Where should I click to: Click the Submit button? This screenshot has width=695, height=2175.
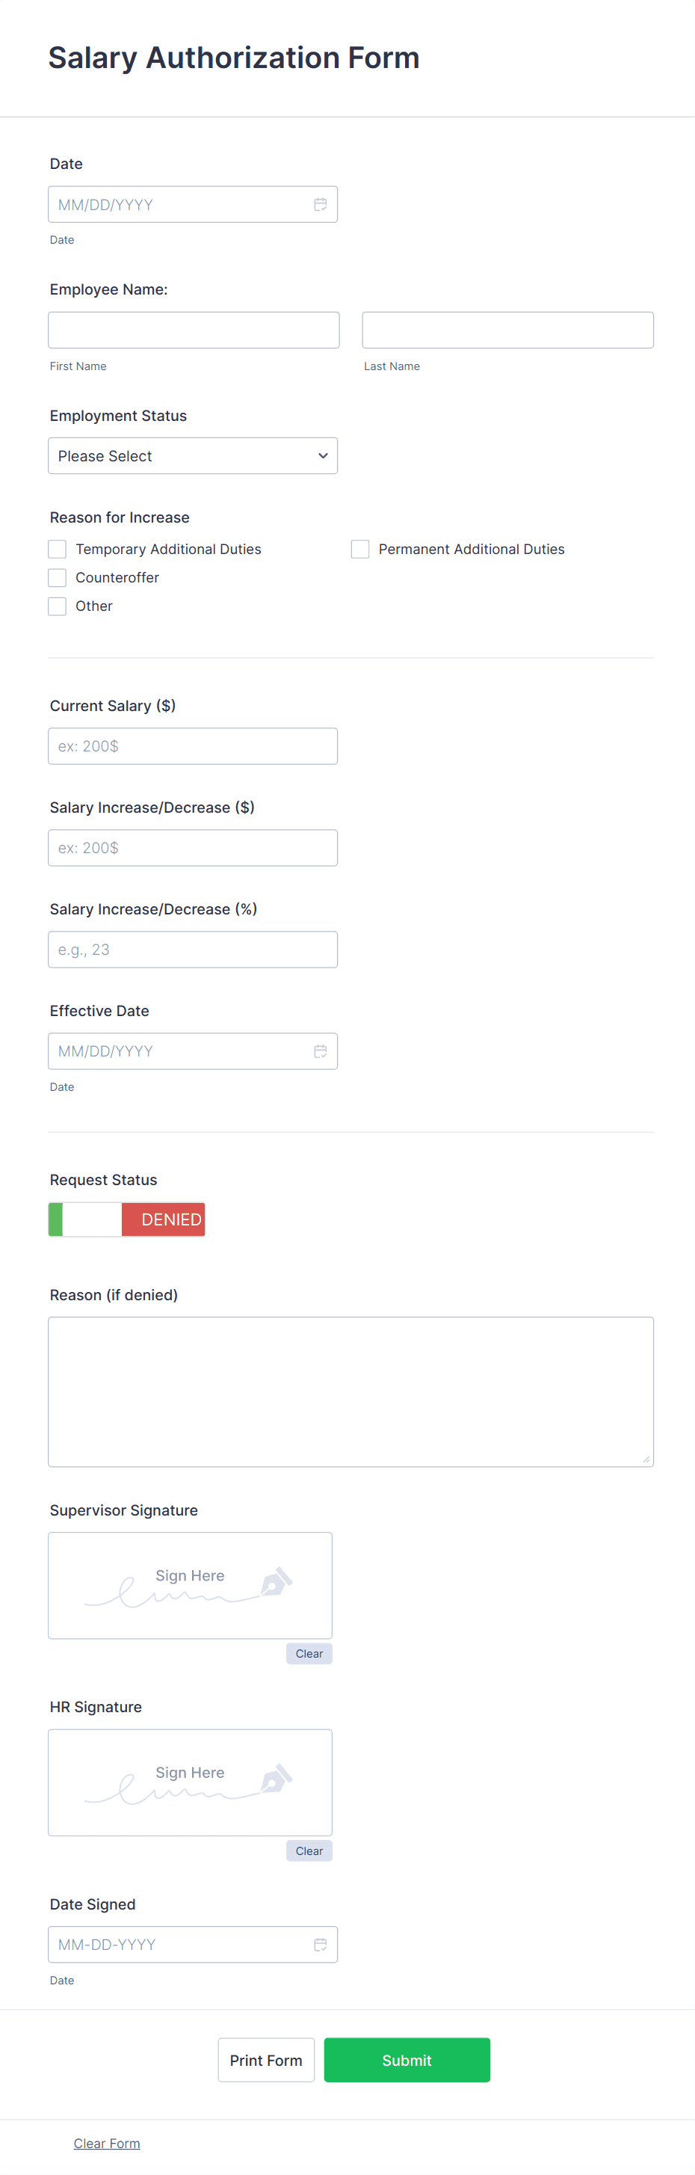pyautogui.click(x=407, y=2060)
